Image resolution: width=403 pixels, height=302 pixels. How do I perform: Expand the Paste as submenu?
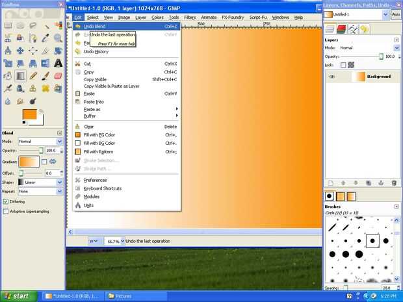pyautogui.click(x=127, y=109)
